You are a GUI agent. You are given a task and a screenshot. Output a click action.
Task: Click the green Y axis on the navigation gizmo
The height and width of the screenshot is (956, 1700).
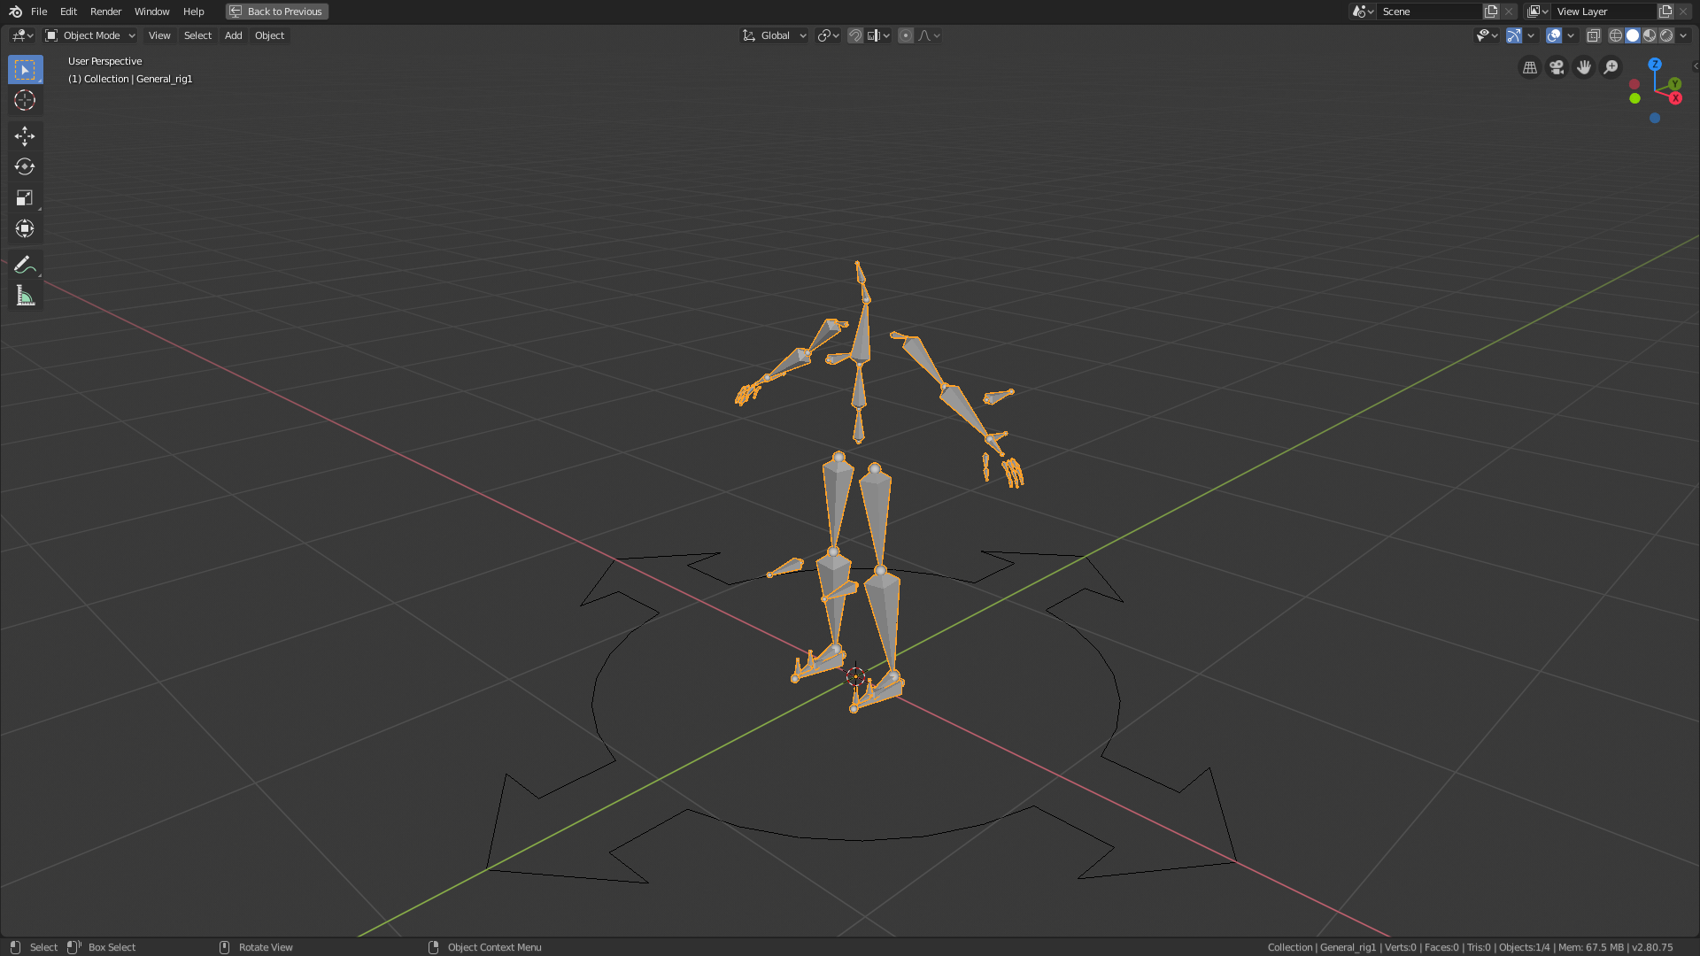[1673, 84]
